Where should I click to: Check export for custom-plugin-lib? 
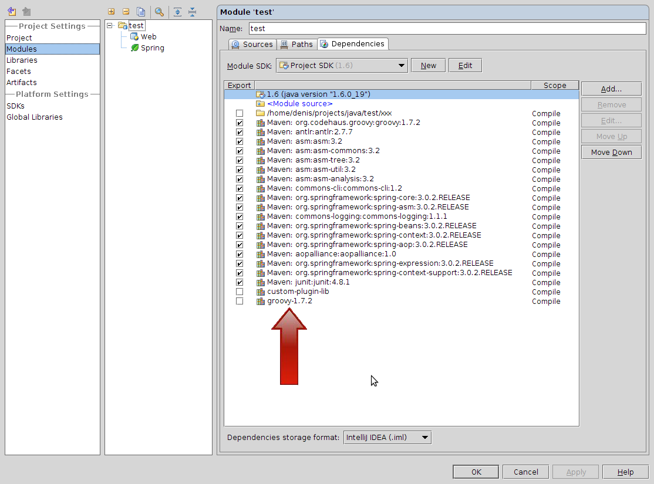click(x=240, y=292)
